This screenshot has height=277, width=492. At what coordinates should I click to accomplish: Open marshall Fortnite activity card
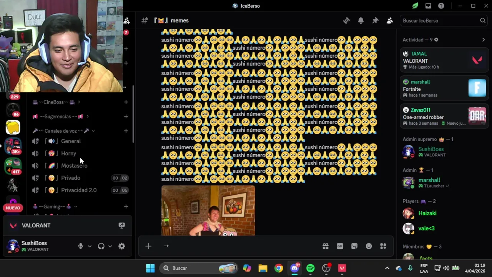444,88
